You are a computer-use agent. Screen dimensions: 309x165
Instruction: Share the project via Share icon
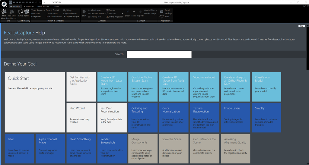134,13
